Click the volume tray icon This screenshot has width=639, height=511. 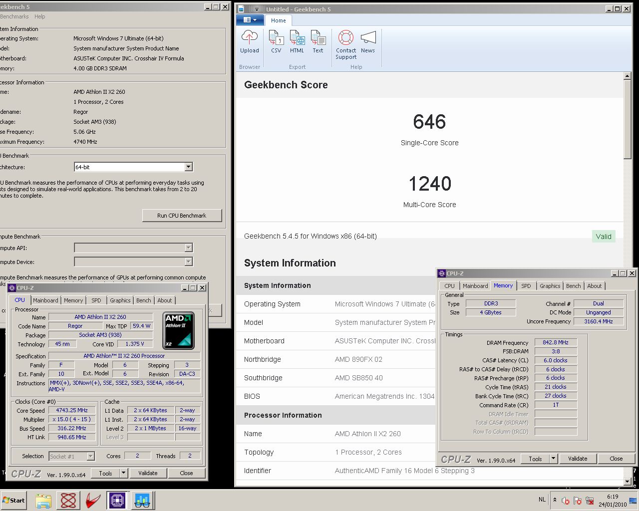tap(566, 501)
